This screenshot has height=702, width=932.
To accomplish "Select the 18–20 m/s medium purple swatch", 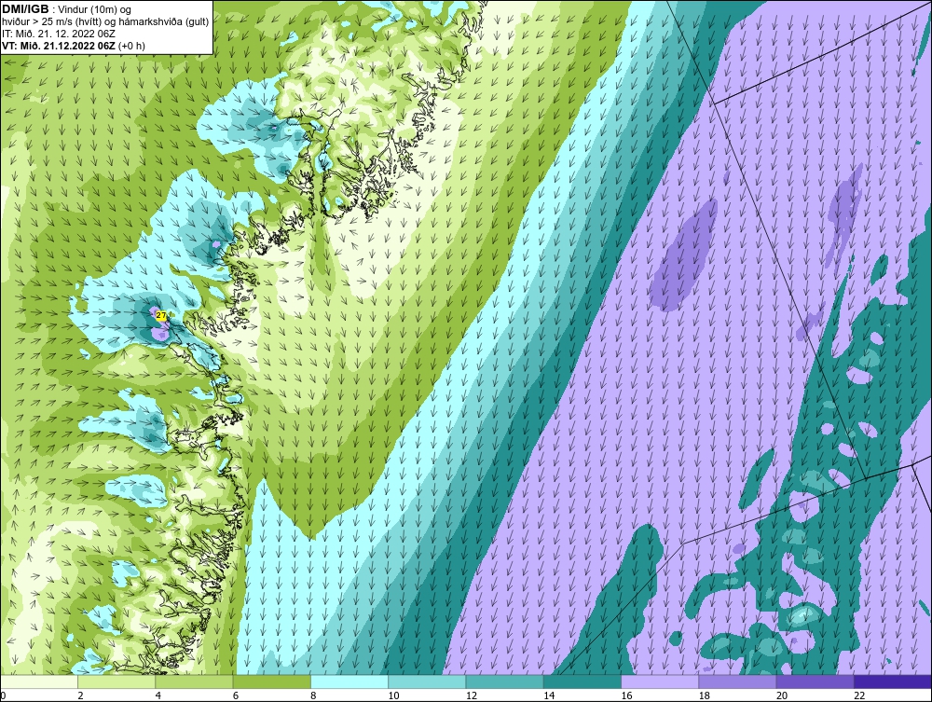I will (x=737, y=681).
